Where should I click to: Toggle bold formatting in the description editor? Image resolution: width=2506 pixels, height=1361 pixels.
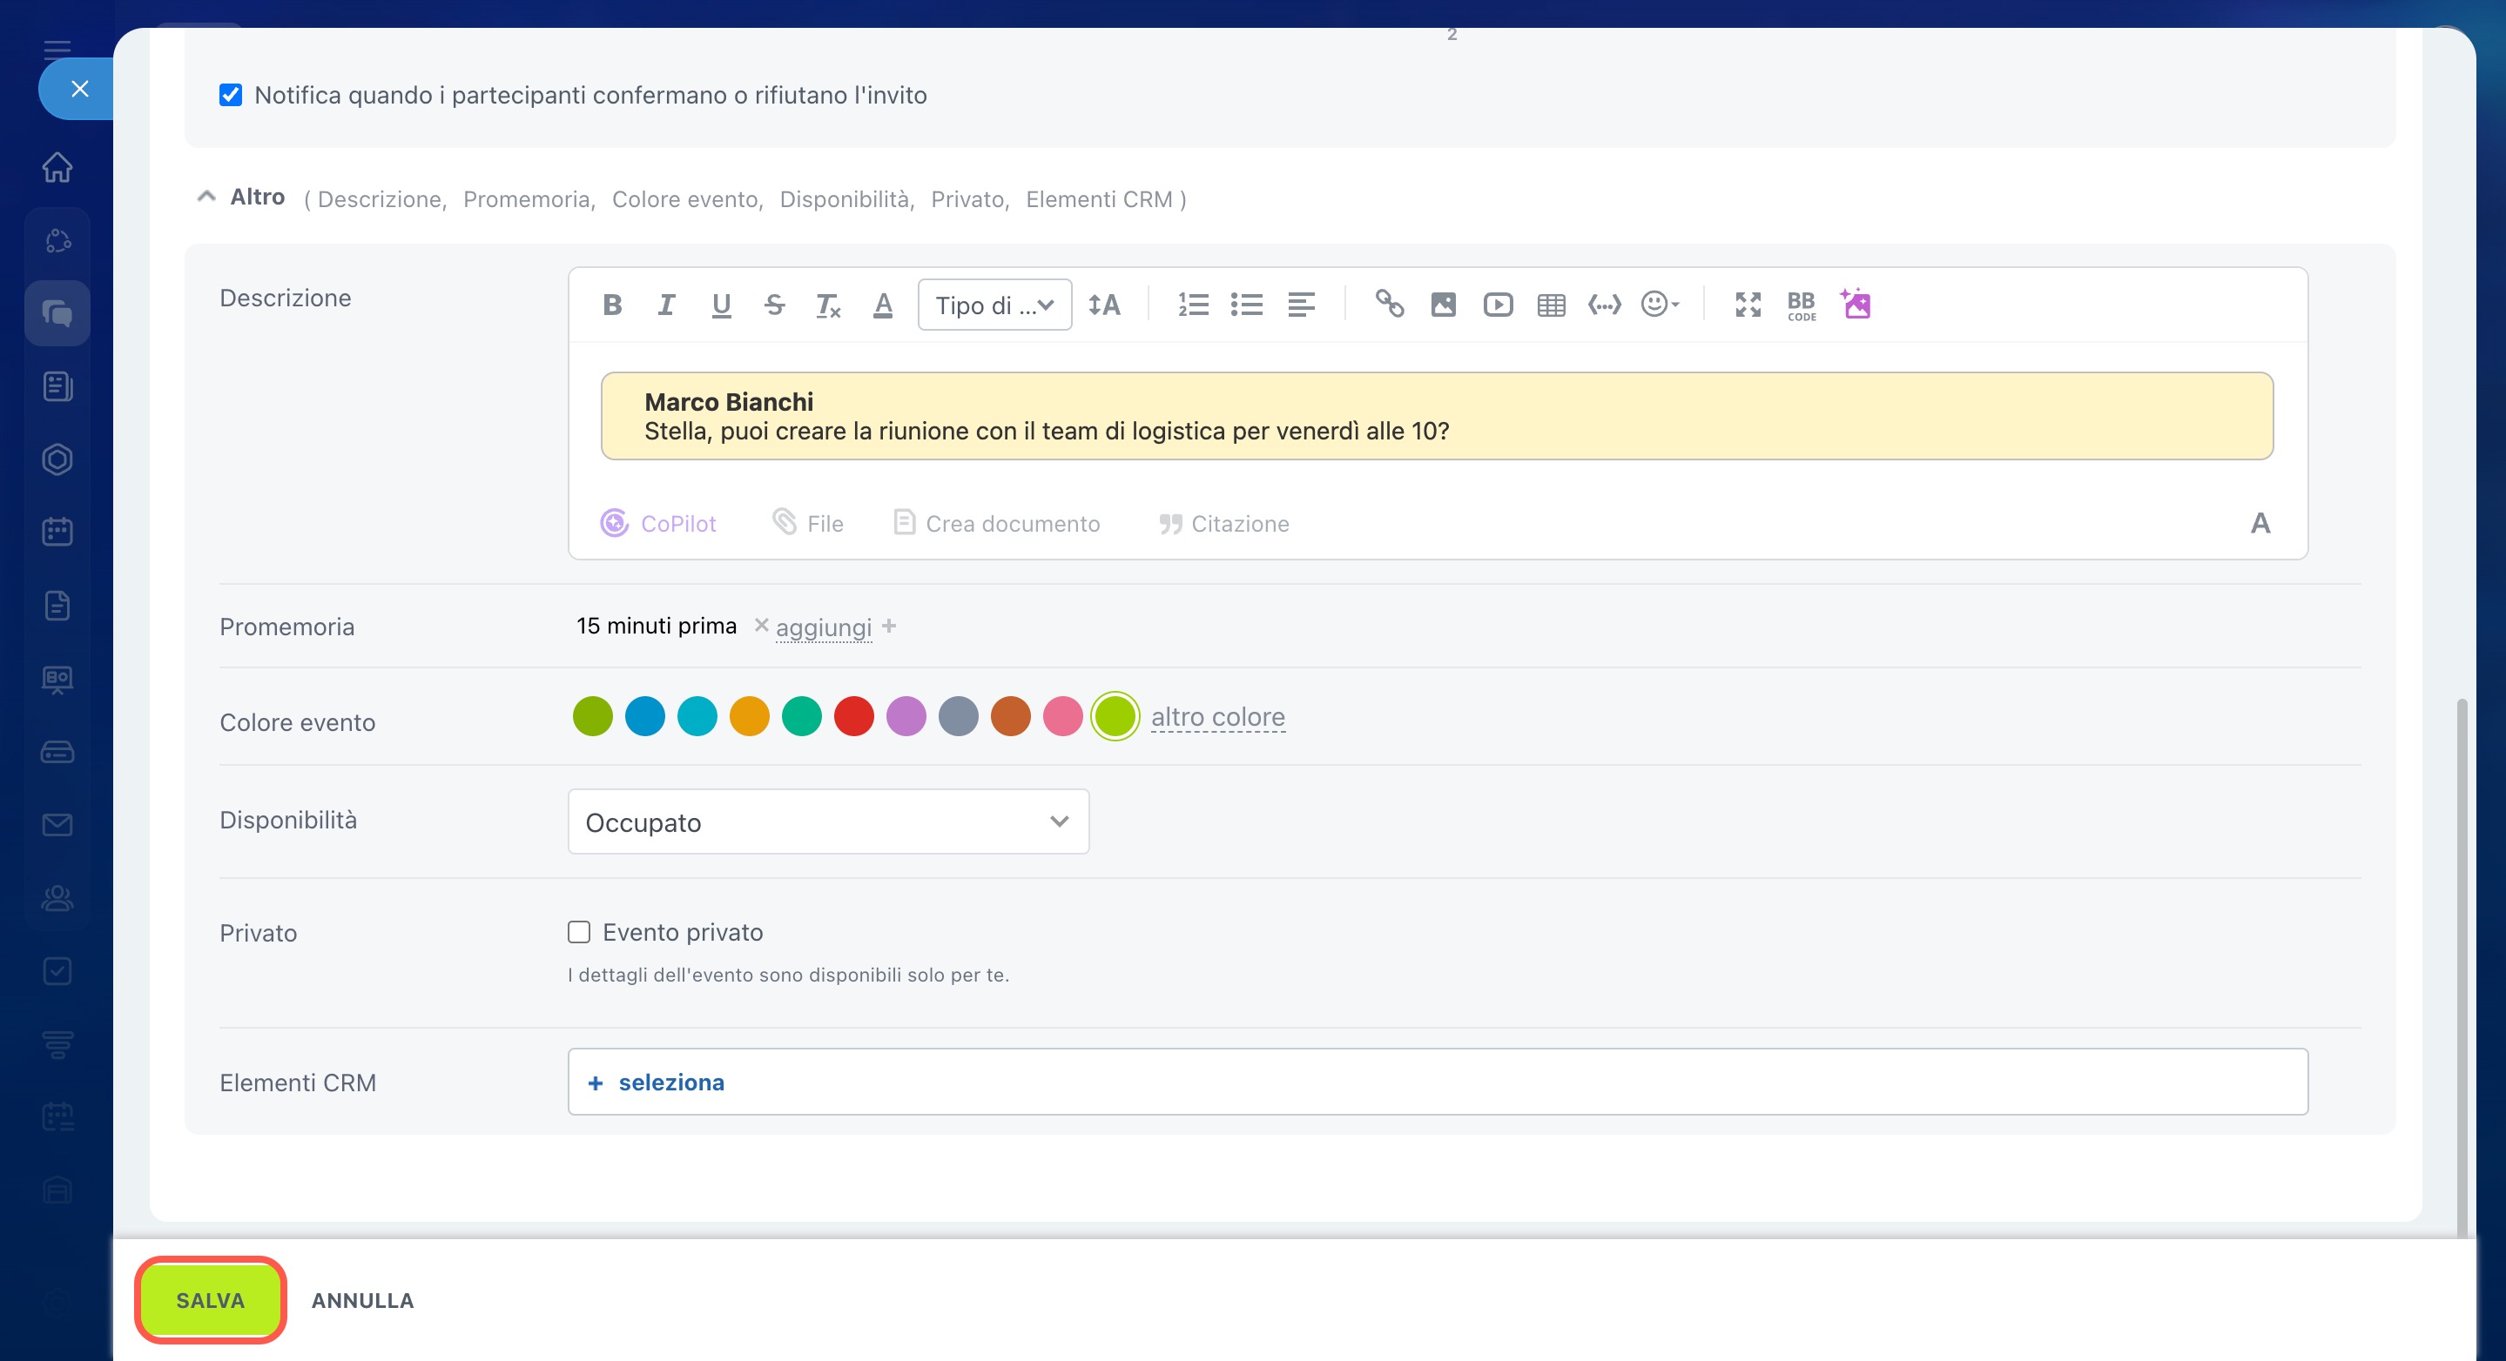coord(612,305)
